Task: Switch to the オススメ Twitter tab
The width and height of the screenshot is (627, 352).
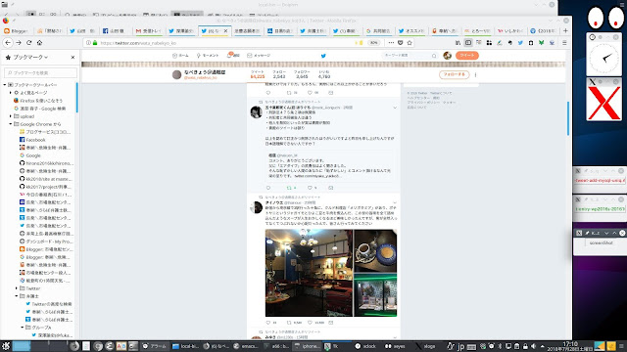Action: click(411, 30)
